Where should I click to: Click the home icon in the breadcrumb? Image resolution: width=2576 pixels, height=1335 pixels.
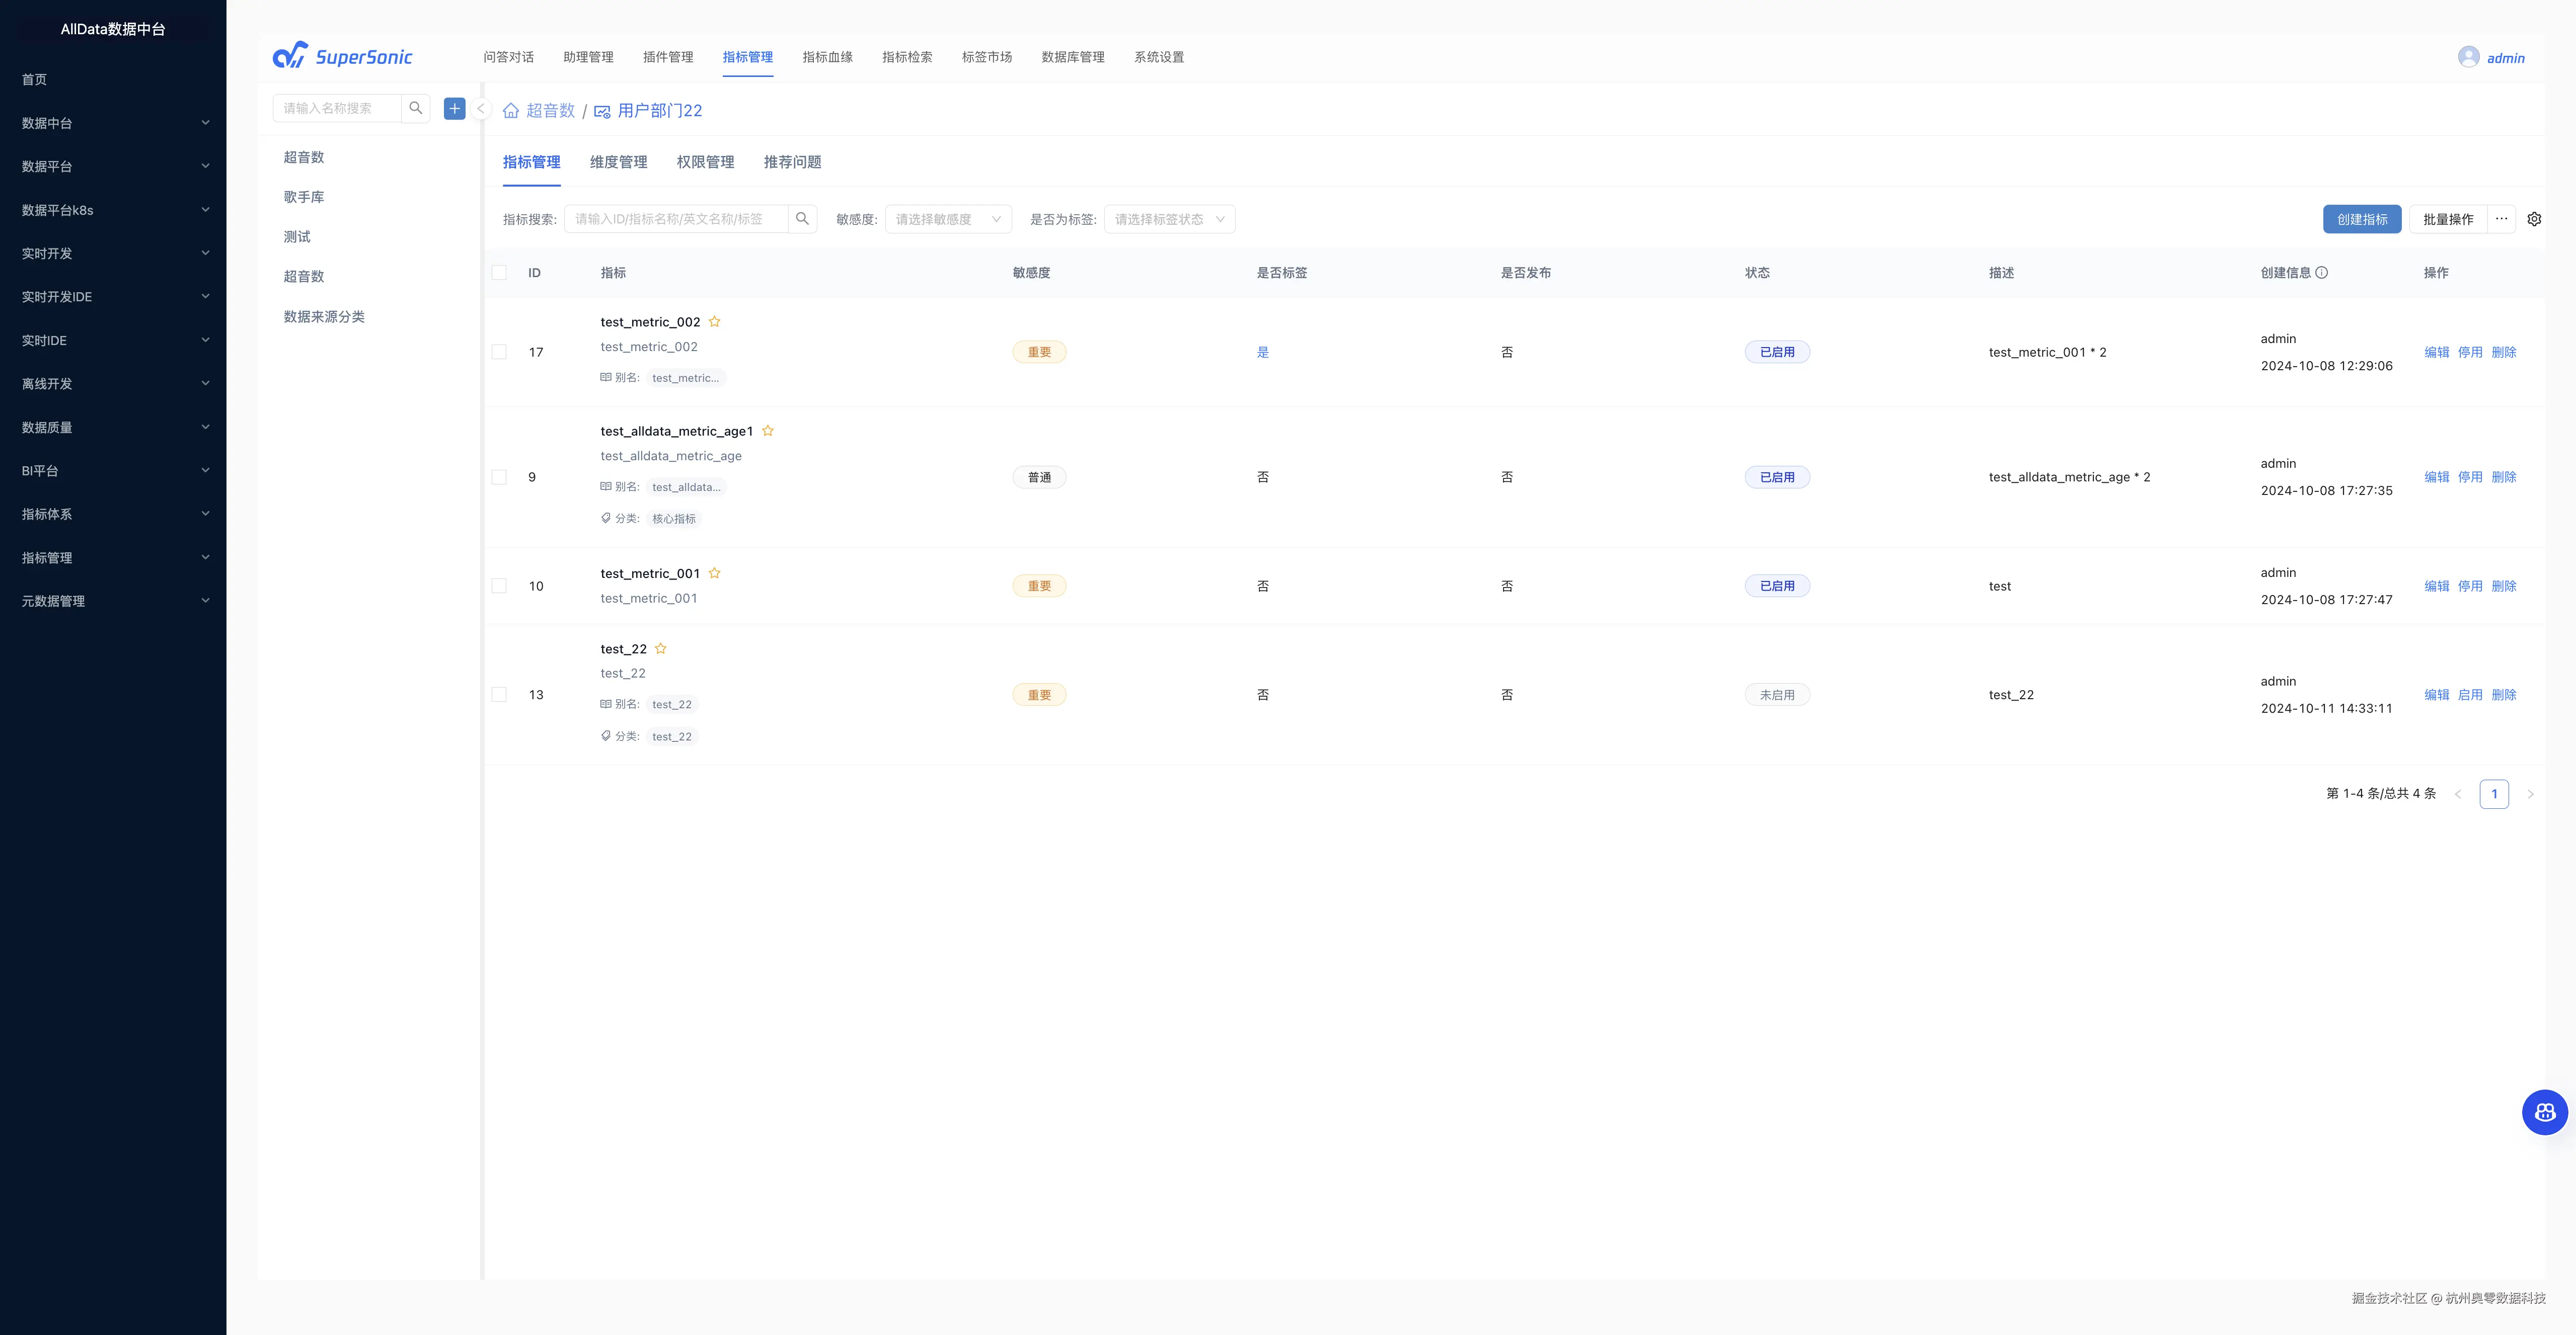[x=511, y=111]
